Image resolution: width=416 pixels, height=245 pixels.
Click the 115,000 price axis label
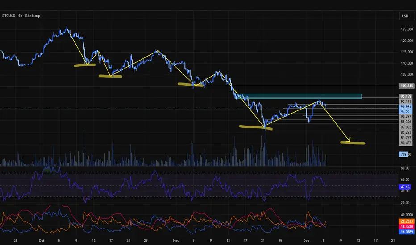click(407, 52)
